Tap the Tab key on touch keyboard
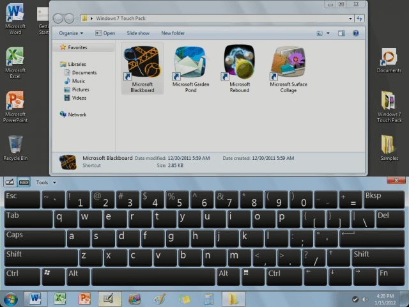409x307 pixels. pyautogui.click(x=28, y=219)
